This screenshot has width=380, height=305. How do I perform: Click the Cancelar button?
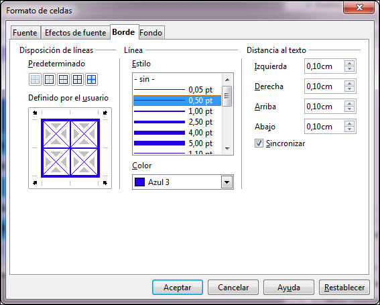[233, 288]
